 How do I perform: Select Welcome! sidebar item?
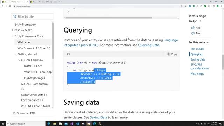(x=24, y=42)
